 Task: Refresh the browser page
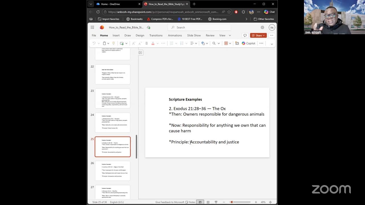click(98, 12)
